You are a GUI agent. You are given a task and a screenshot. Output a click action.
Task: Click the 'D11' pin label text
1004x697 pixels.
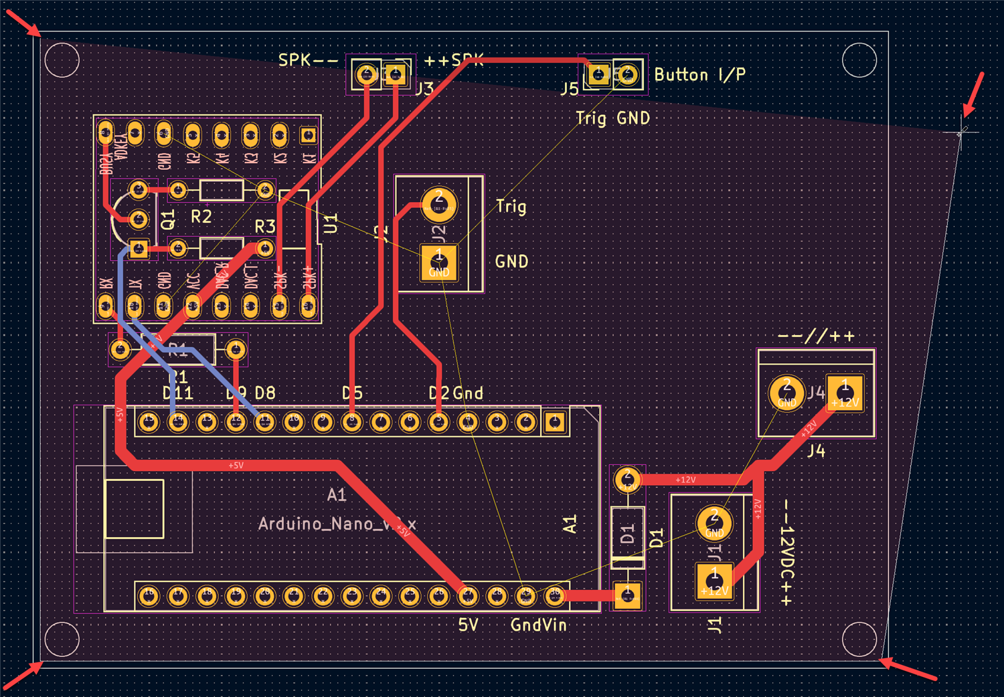[x=178, y=393]
